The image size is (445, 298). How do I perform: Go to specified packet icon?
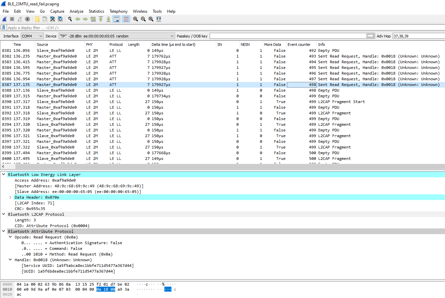(x=93, y=19)
